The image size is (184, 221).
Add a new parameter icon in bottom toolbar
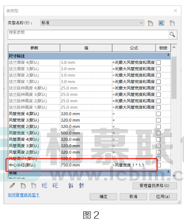[x=23, y=186]
